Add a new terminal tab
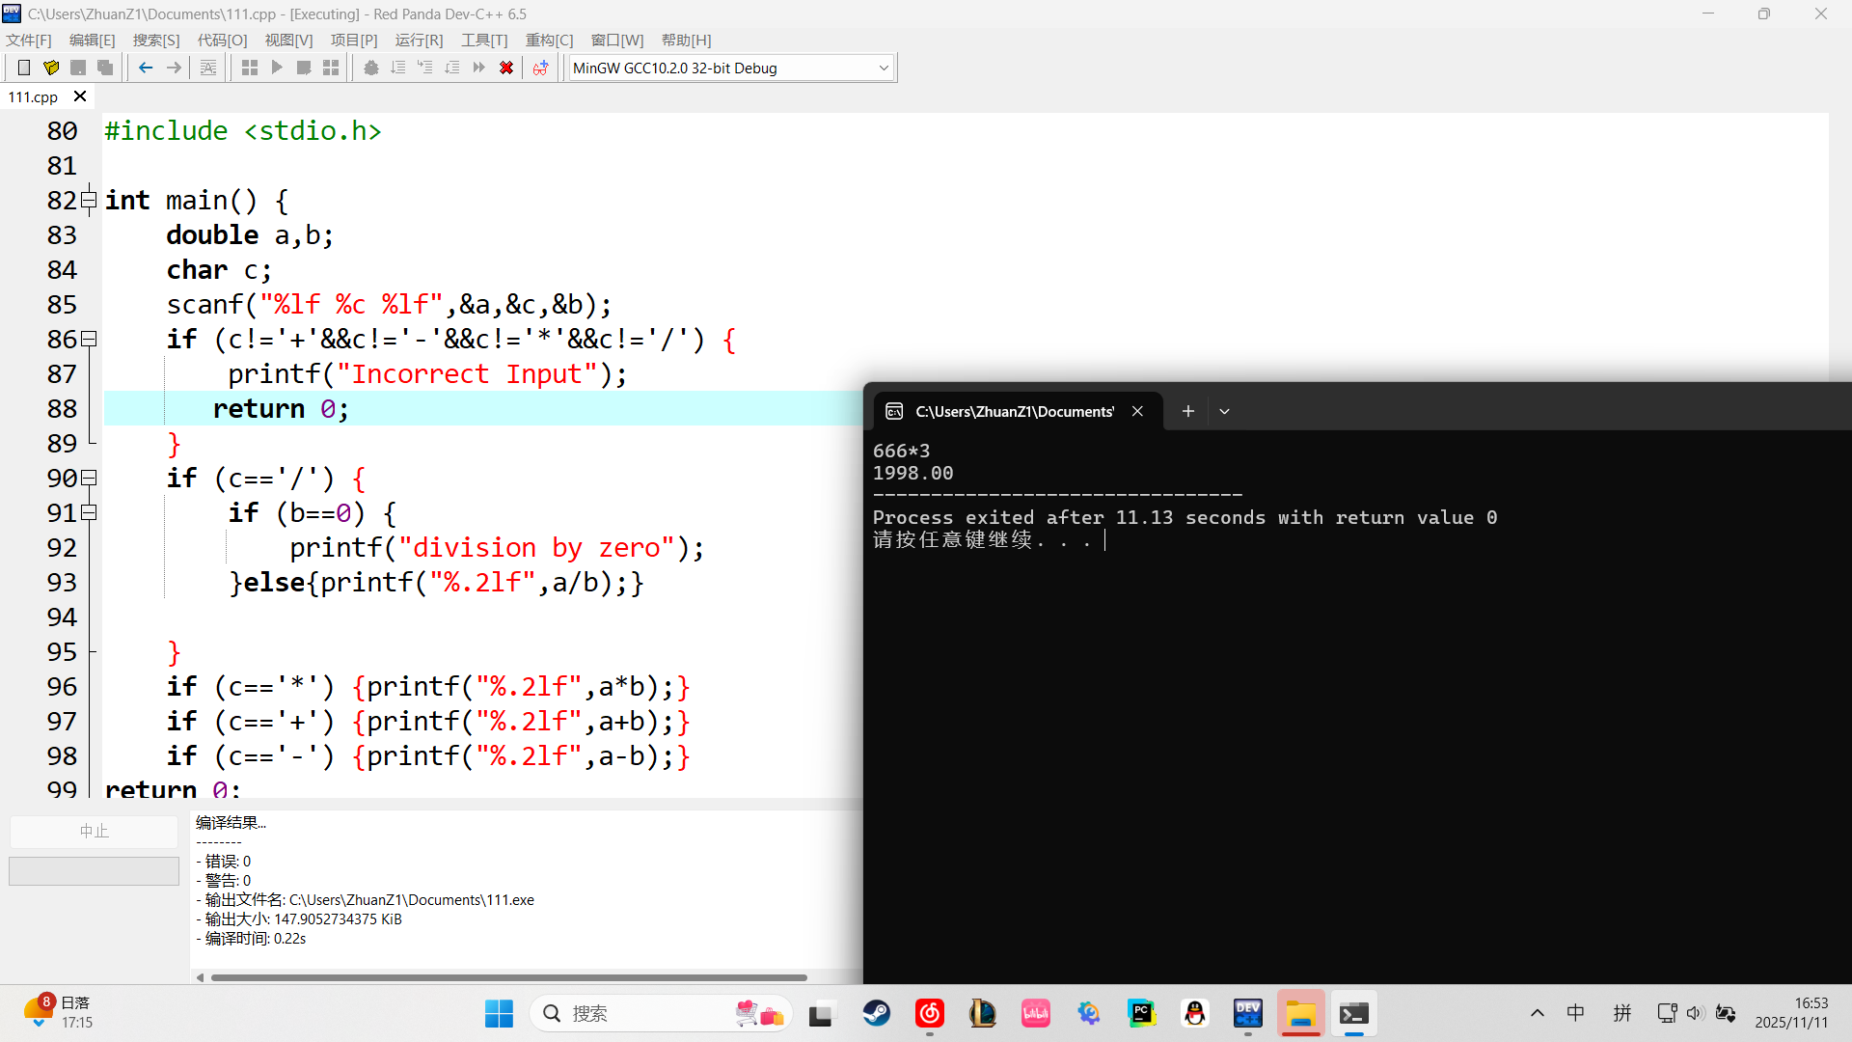This screenshot has height=1042, width=1852. click(x=1187, y=411)
